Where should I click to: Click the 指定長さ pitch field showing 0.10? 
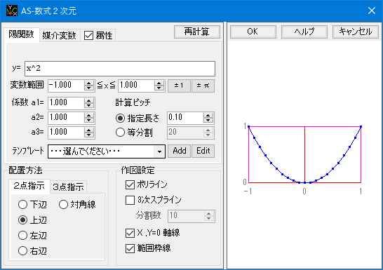click(185, 118)
